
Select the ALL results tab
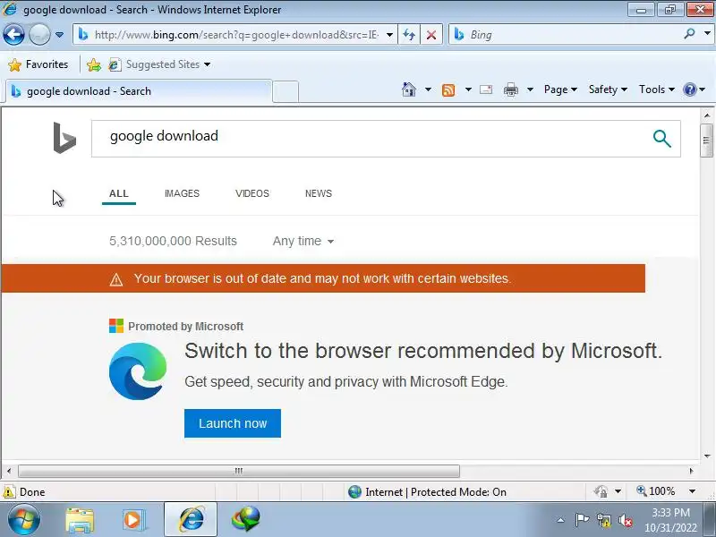tap(119, 193)
